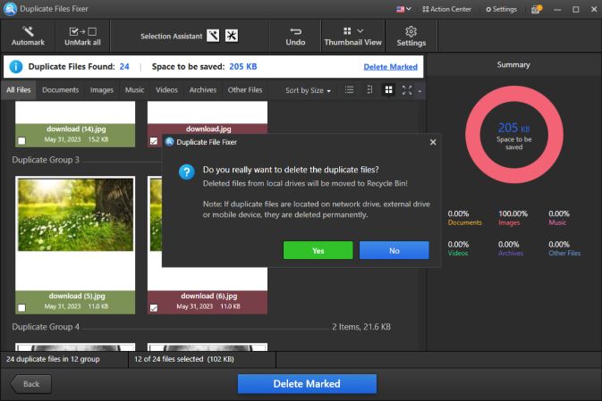This screenshot has height=401, width=602.
Task: Click '12 of 24 files selected' status
Action: (x=184, y=359)
